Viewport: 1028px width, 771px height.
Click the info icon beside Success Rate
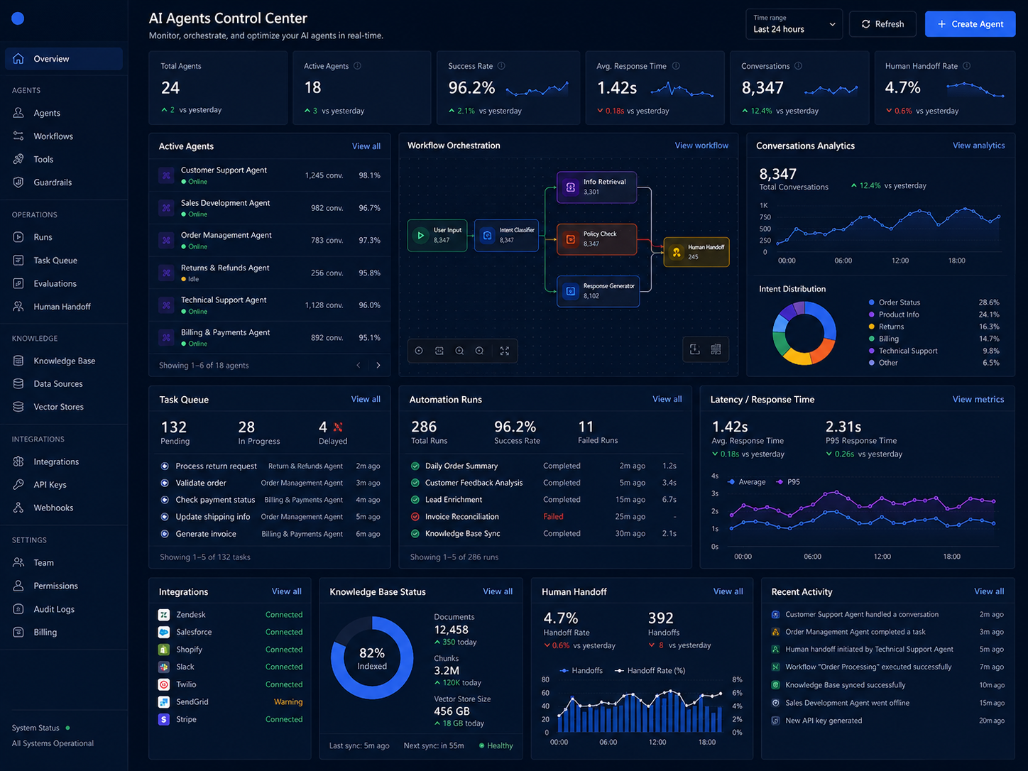pyautogui.click(x=501, y=66)
